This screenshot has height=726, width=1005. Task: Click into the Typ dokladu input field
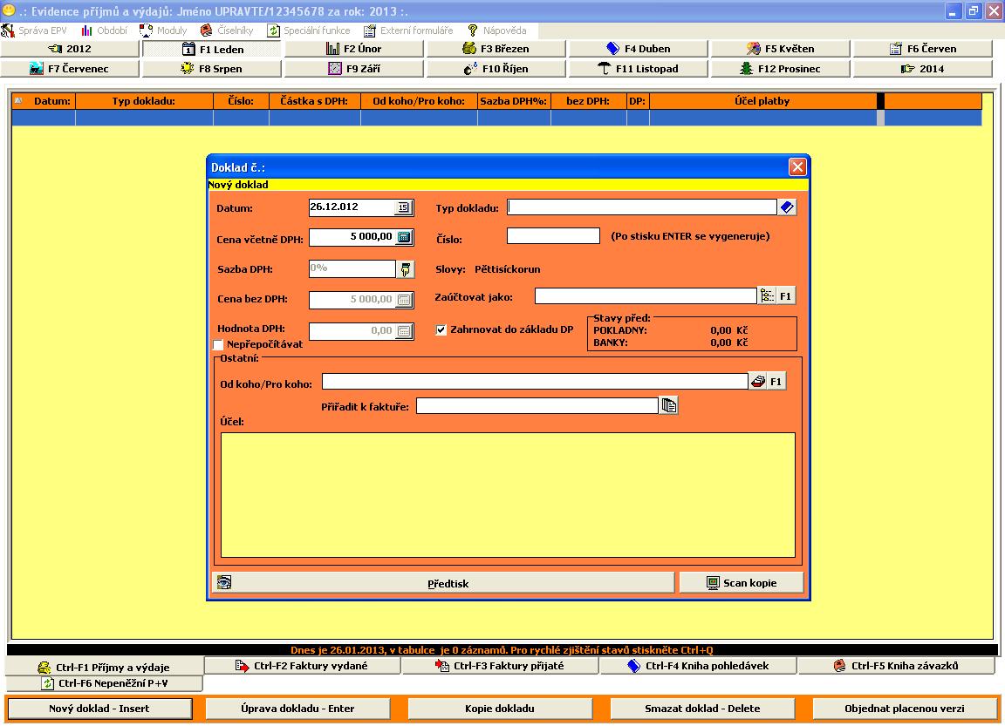click(641, 207)
